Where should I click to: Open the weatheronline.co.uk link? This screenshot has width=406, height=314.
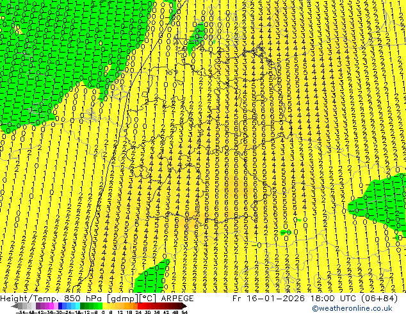(x=352, y=308)
